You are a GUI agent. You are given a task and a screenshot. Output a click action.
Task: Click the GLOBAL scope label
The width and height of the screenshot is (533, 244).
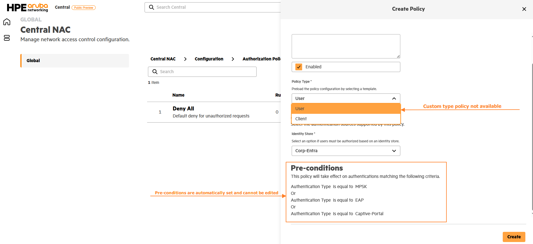click(31, 20)
